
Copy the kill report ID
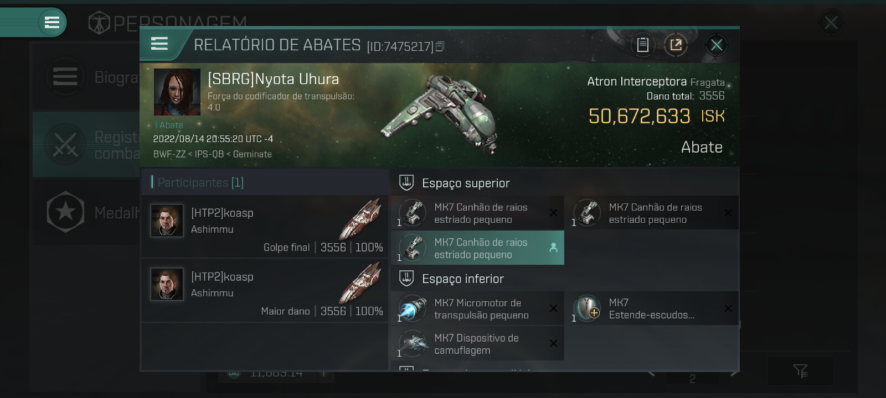point(440,46)
